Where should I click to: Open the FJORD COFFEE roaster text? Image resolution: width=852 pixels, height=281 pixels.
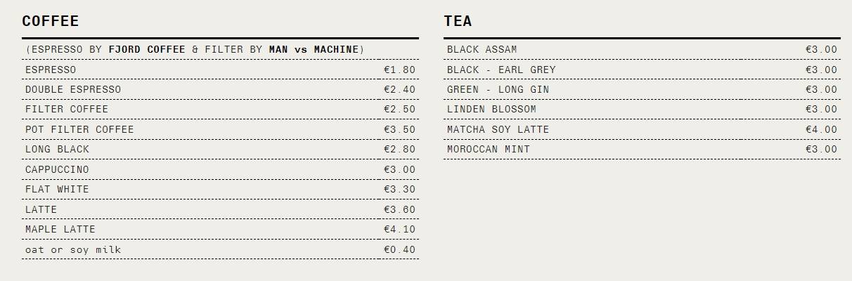click(x=147, y=50)
